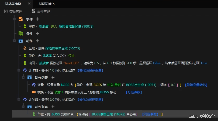The image size is (218, 121).
Task: Add a new condition with plus next to 条件
Action: point(38,34)
